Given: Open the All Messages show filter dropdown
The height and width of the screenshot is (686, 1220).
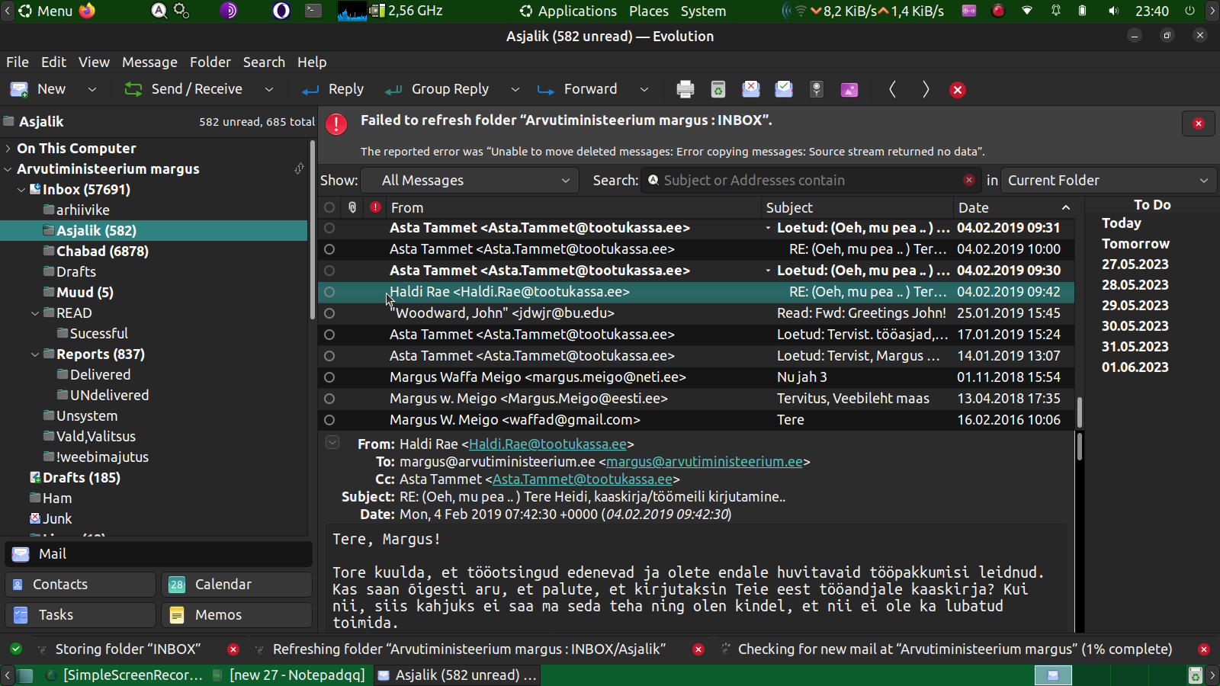Looking at the screenshot, I should click(475, 181).
